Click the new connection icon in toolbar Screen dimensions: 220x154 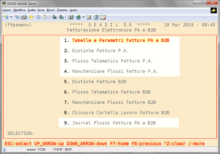(x=6, y=17)
